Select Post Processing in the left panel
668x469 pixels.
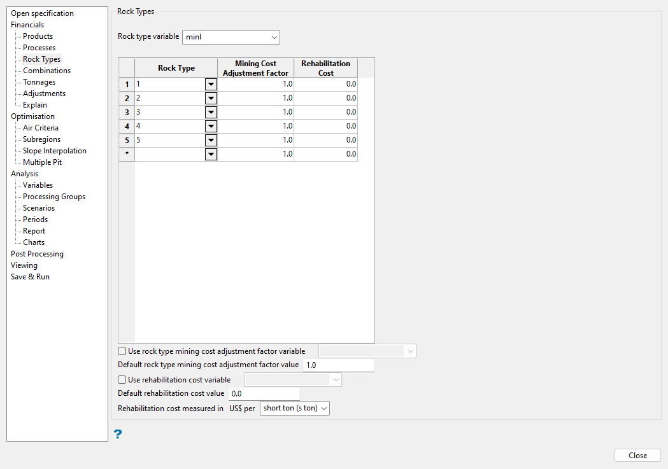click(37, 254)
